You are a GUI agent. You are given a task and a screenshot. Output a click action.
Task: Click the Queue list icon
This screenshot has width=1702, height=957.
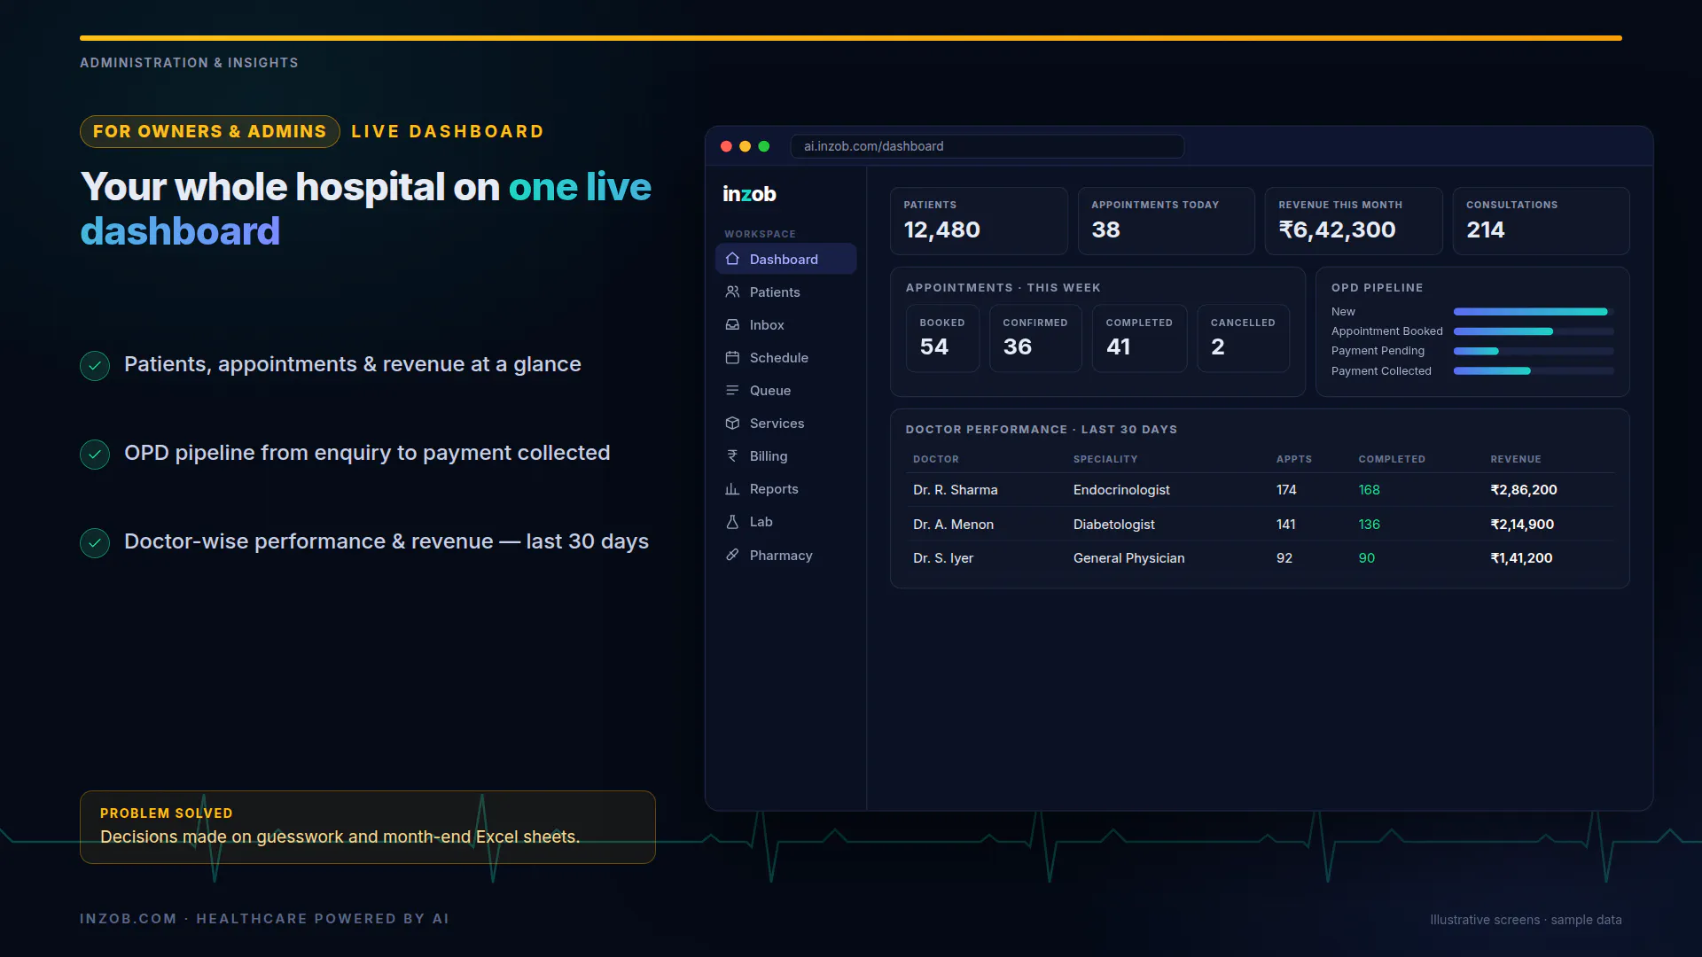(x=732, y=390)
